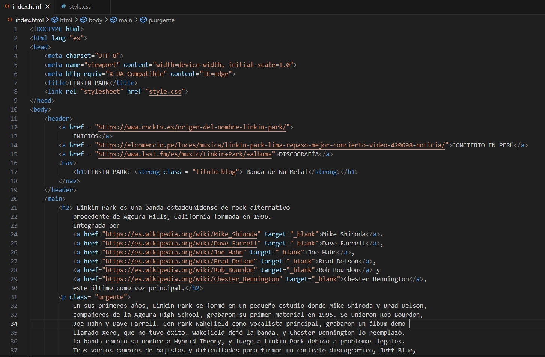Click the Dave_Farrell Wikipedia URL
Screen dimensions: 545x357
click(182, 244)
